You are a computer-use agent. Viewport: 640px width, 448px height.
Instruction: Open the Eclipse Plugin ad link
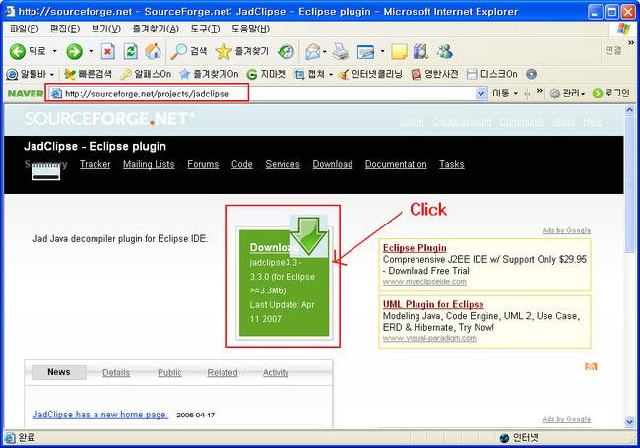point(415,248)
